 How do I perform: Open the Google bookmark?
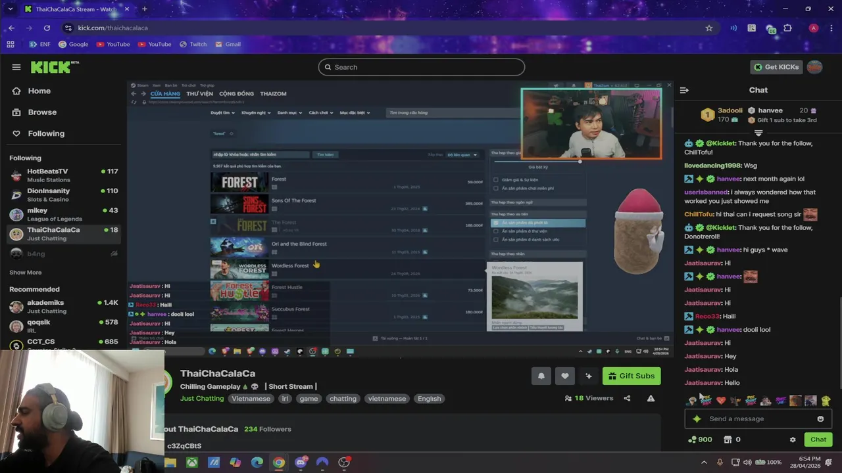73,44
